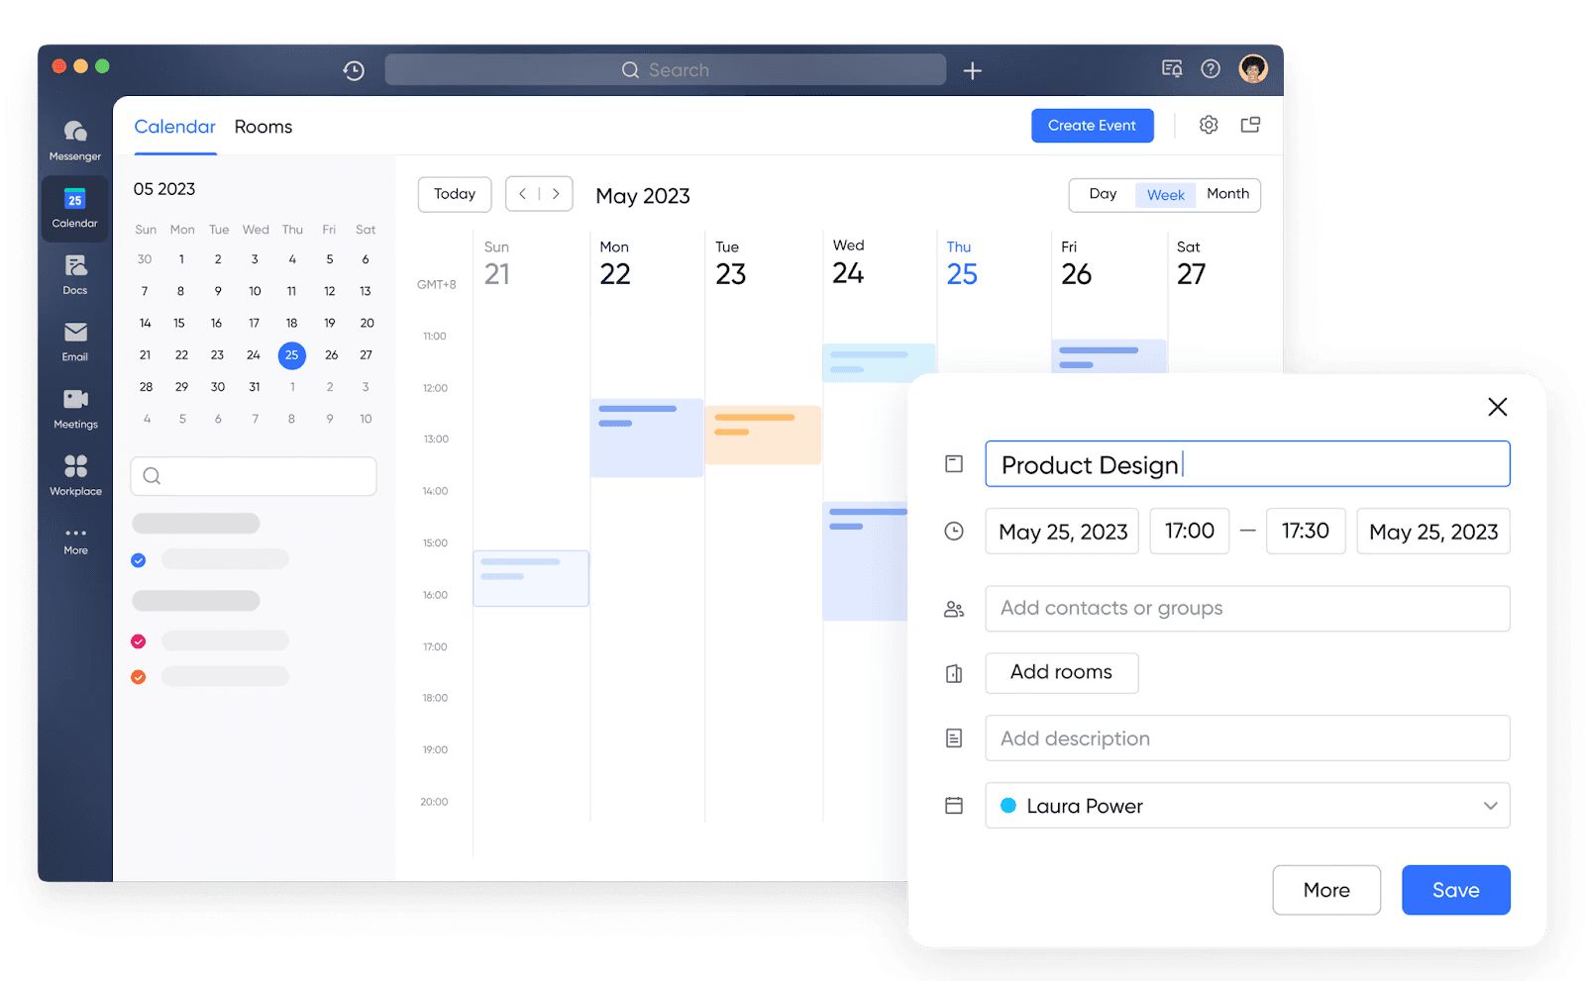Switch to the Calendar tab
Screen dimensions: 1585x981
[174, 127]
